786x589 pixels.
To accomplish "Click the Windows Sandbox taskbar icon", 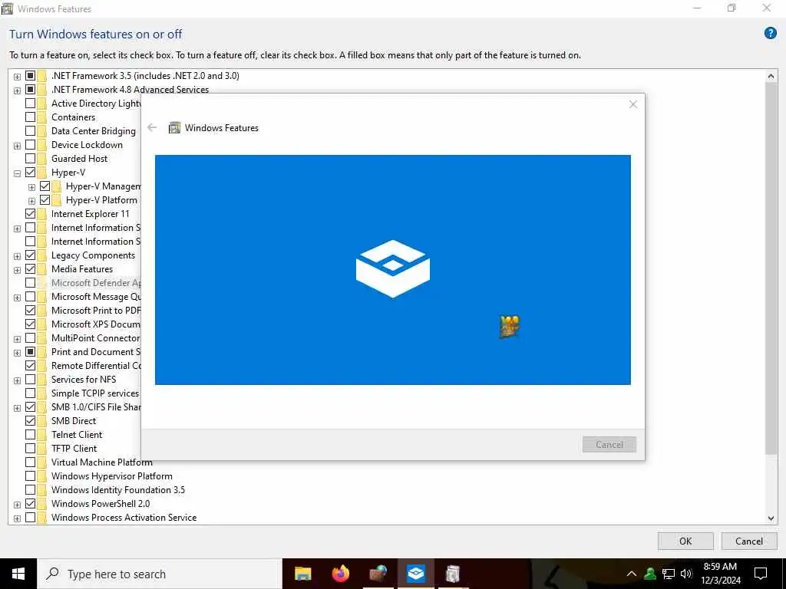I will (x=415, y=574).
